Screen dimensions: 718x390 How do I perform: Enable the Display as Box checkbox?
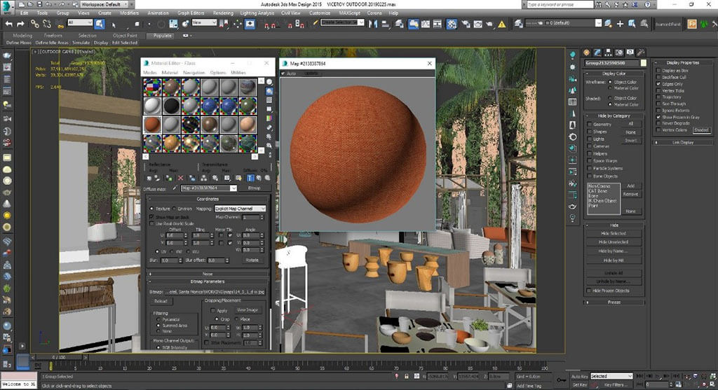click(x=658, y=71)
